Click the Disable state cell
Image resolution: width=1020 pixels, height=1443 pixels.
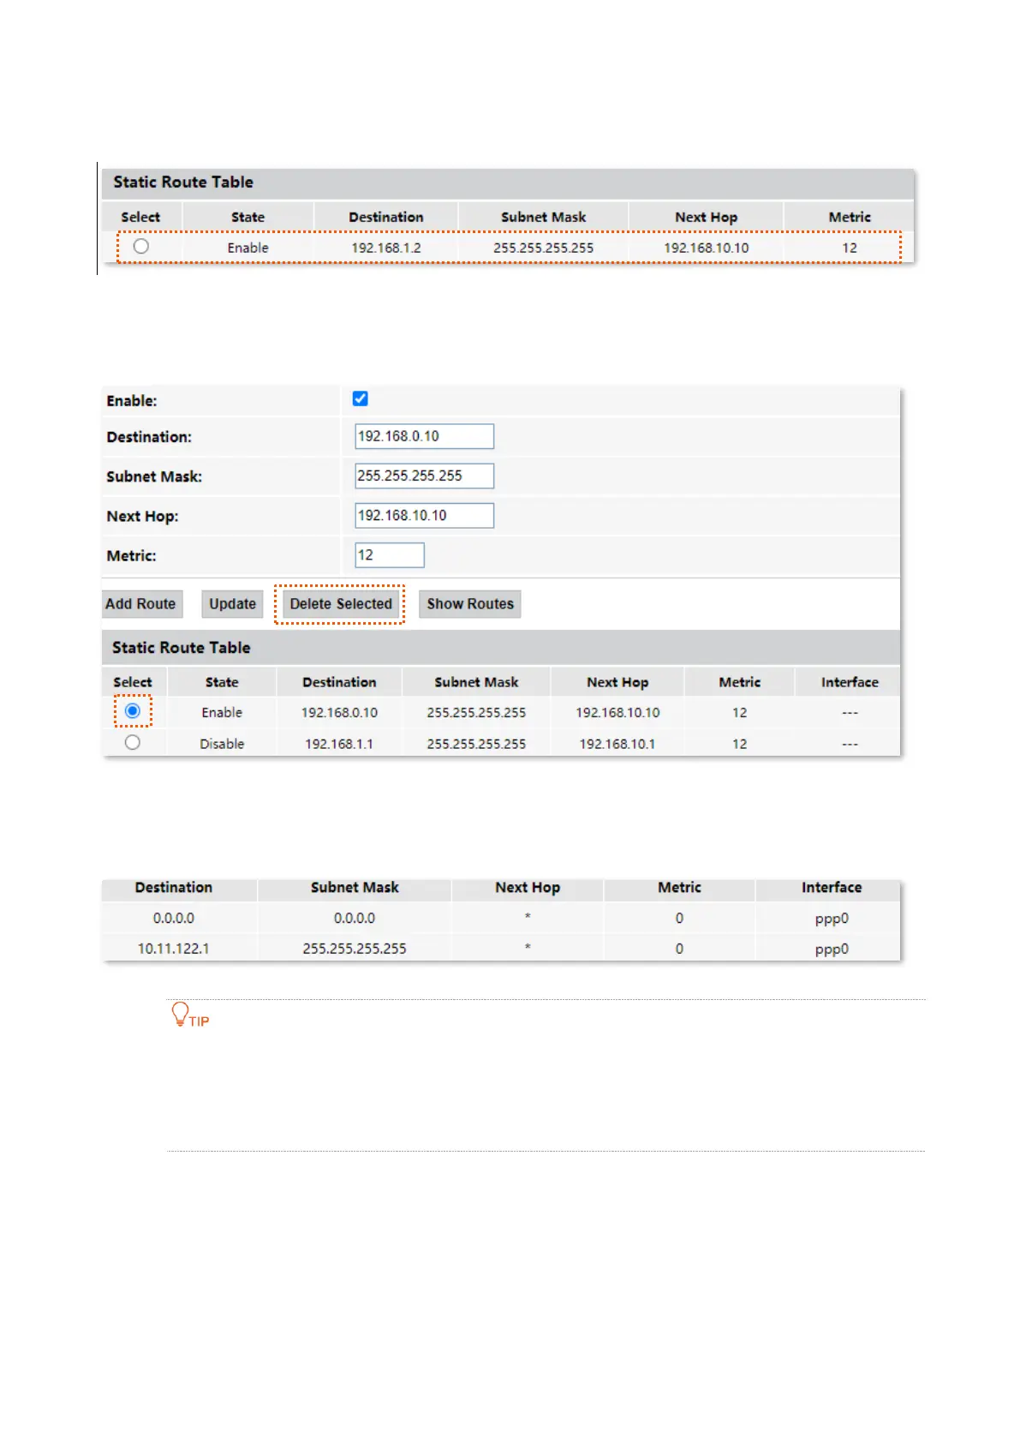click(222, 744)
